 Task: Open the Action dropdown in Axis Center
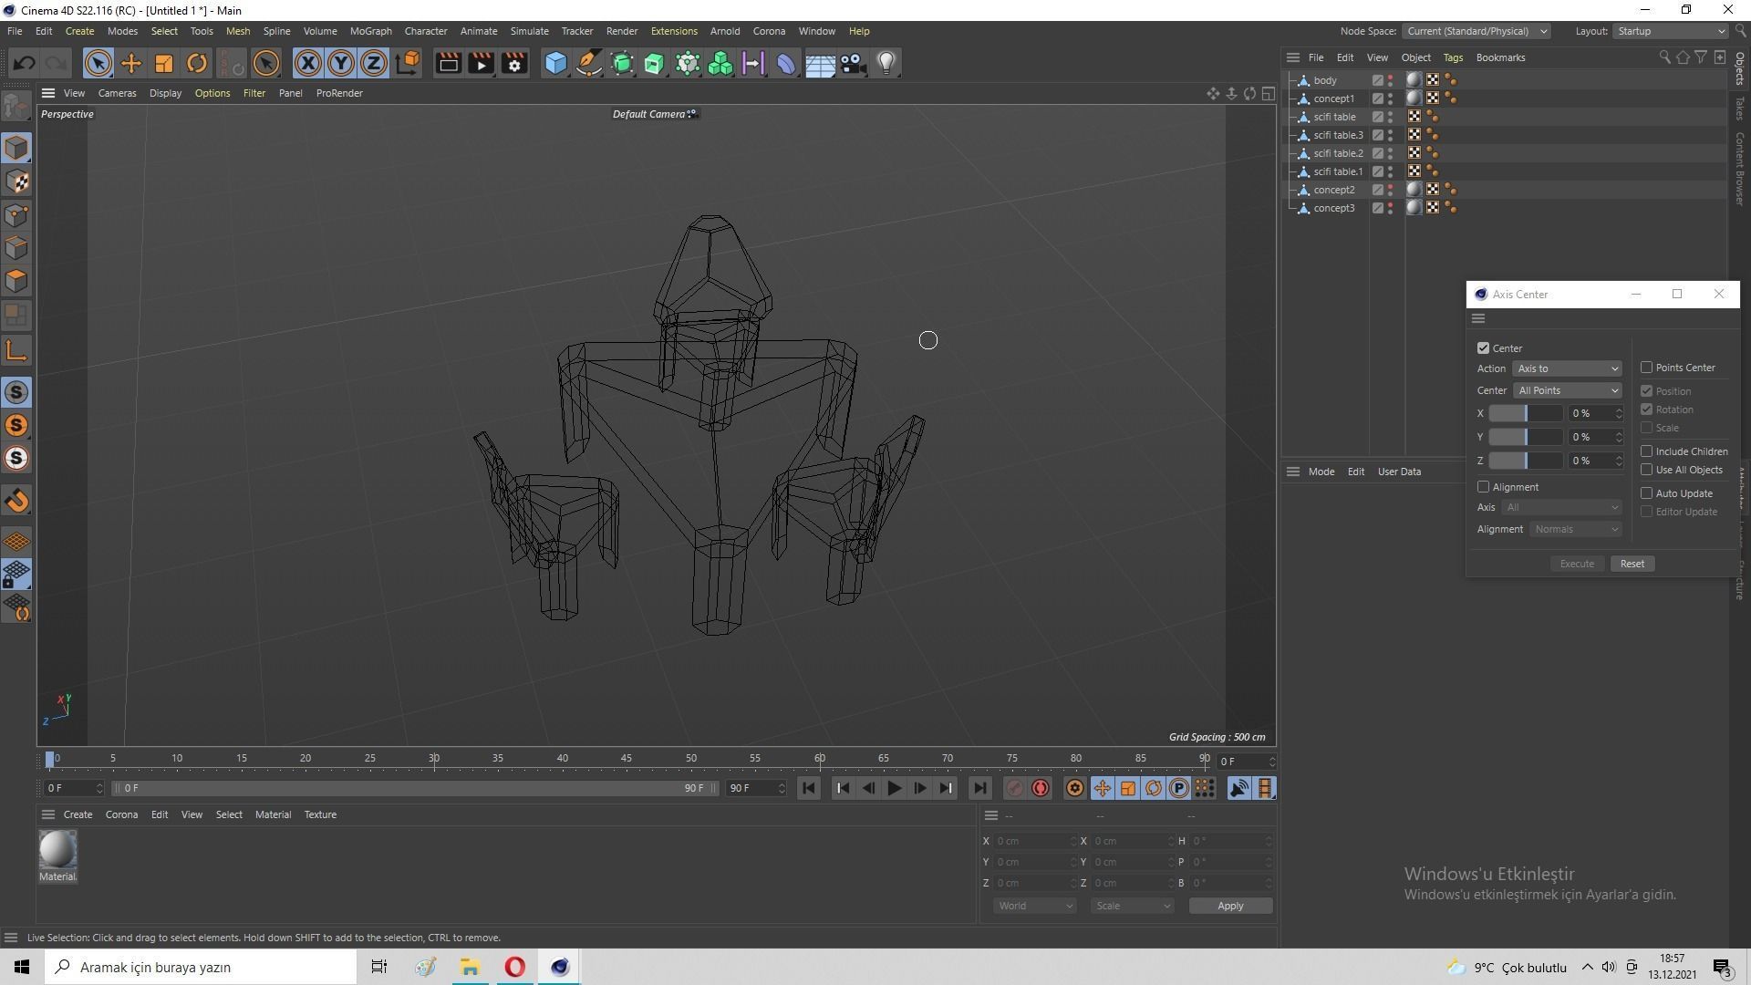1567,368
